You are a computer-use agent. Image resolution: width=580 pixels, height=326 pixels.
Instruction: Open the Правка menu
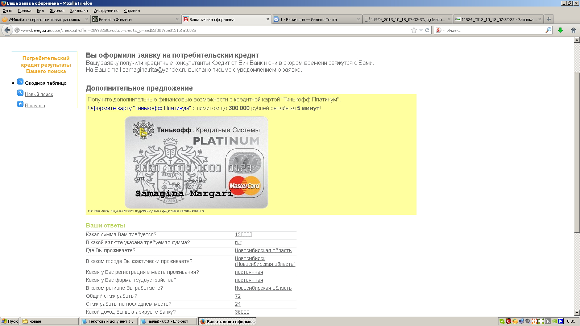(x=25, y=11)
